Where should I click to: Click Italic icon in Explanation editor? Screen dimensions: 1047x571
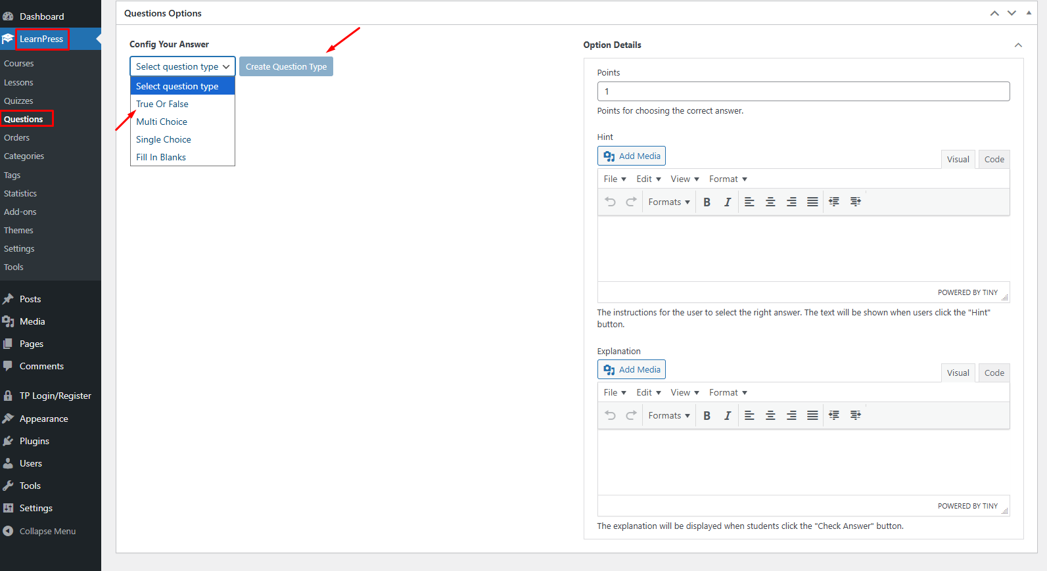727,416
